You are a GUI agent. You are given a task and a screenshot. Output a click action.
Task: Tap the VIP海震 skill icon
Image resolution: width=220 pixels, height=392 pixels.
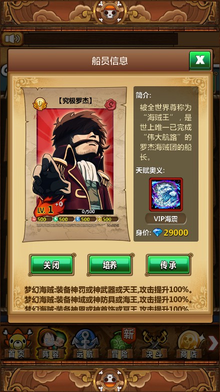pyautogui.click(x=166, y=194)
